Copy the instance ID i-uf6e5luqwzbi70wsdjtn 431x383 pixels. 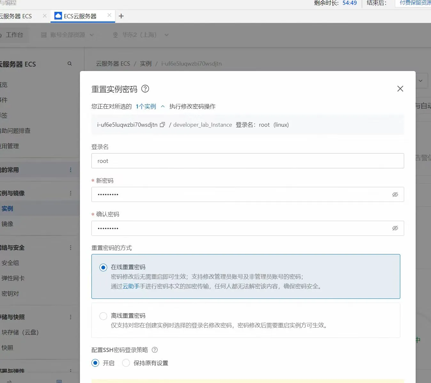click(162, 125)
